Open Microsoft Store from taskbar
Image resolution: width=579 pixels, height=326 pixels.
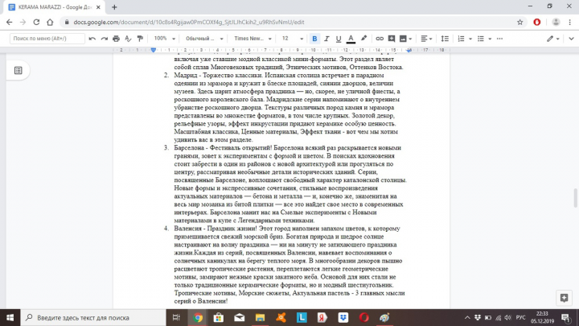point(218,317)
